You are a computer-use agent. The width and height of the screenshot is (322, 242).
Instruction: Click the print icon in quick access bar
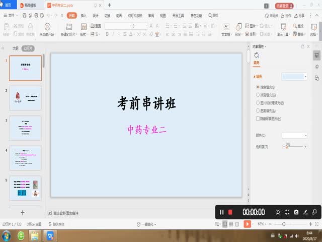click(x=36, y=16)
